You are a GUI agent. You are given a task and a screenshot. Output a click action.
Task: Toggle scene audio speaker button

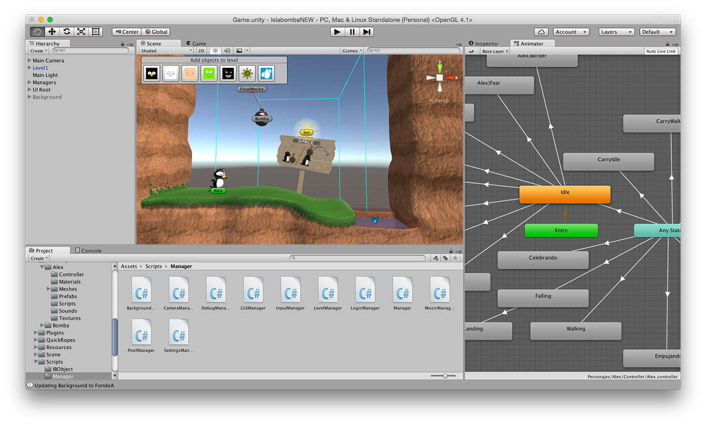tap(227, 51)
